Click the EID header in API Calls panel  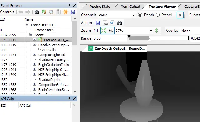tap(9, 106)
